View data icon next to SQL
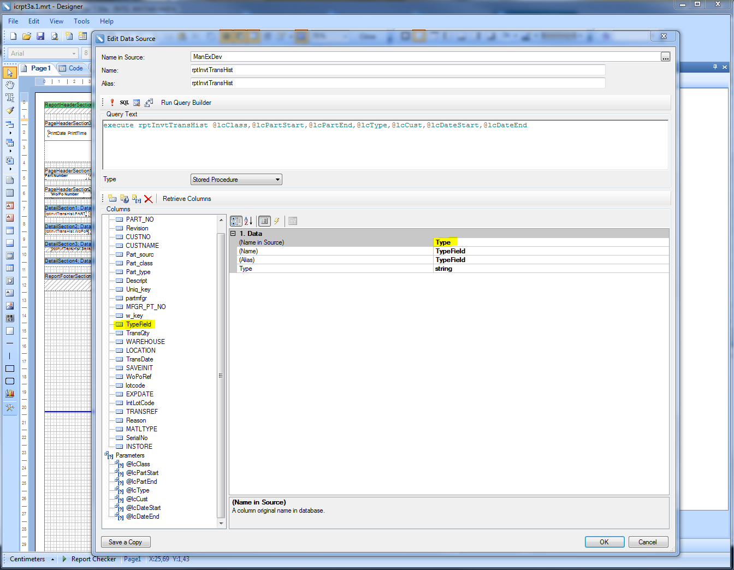This screenshot has width=734, height=570. [x=137, y=103]
